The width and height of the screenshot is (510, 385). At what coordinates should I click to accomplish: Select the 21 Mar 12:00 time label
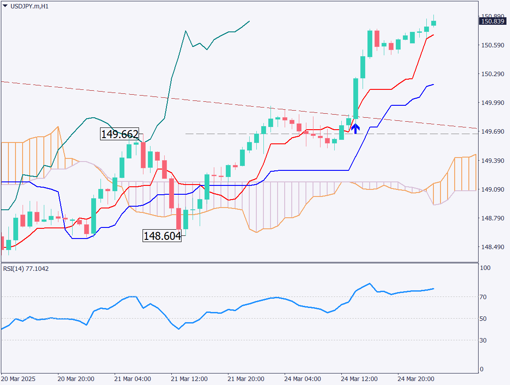pos(189,379)
